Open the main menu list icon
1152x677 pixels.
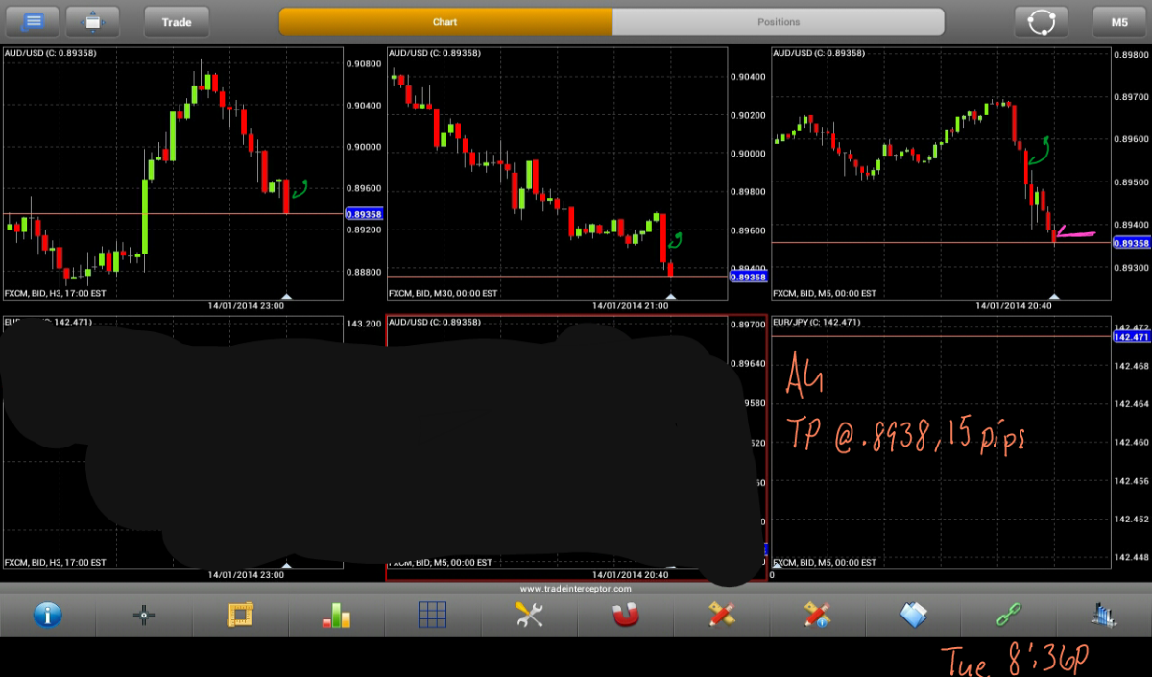pos(33,21)
